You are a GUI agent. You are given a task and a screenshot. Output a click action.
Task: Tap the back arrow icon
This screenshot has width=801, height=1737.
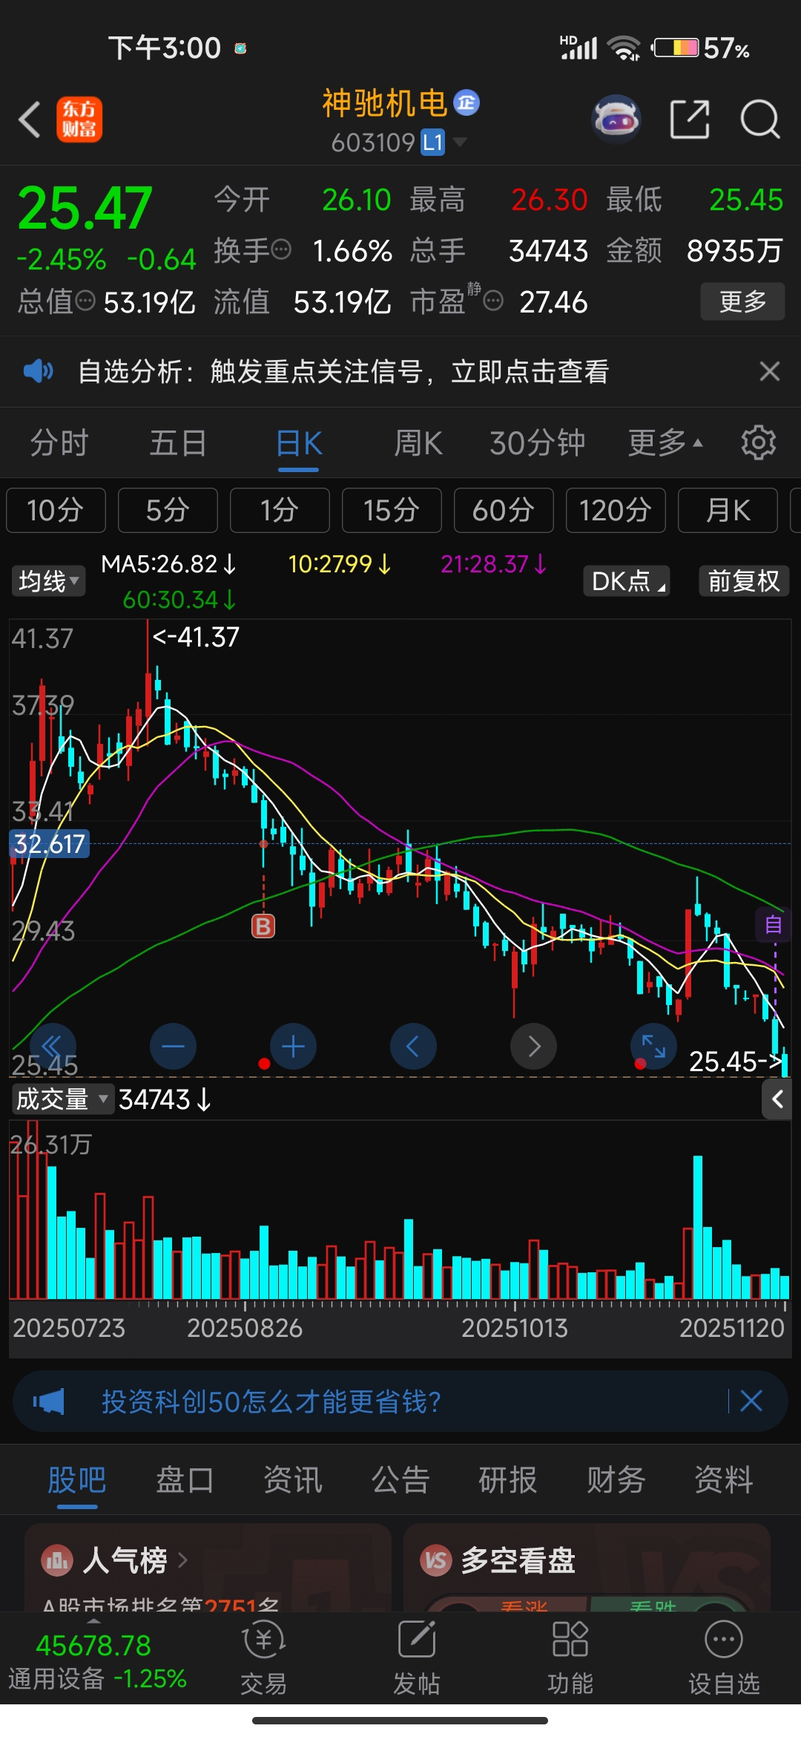tap(30, 120)
